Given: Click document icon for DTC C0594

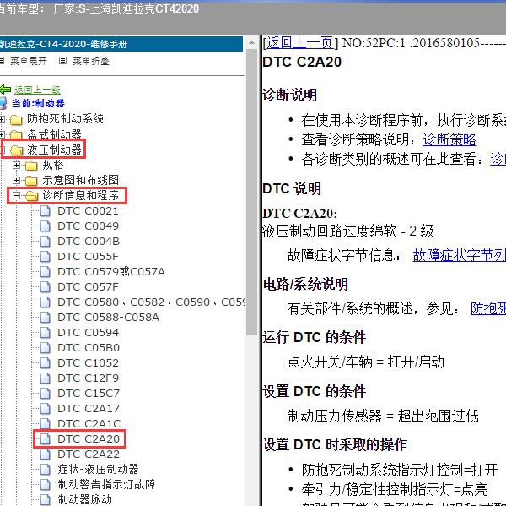Looking at the screenshot, I should [x=46, y=332].
